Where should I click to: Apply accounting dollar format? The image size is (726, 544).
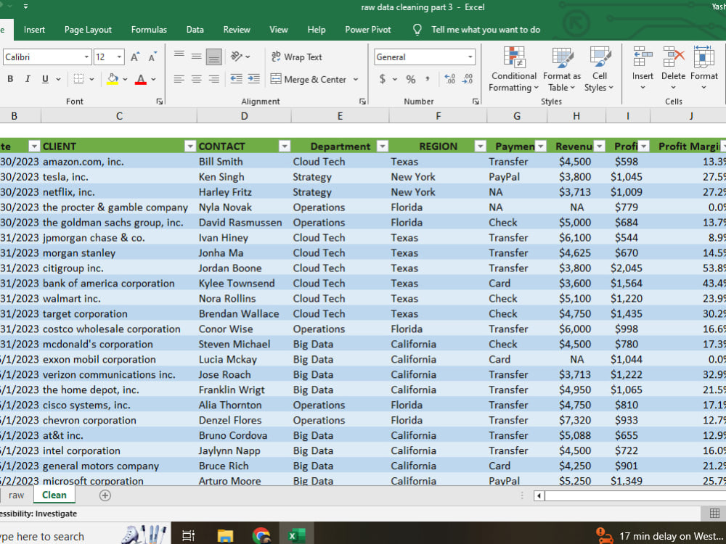[x=382, y=79]
